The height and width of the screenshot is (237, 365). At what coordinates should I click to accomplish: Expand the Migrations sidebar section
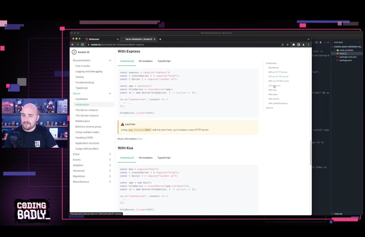(110, 176)
